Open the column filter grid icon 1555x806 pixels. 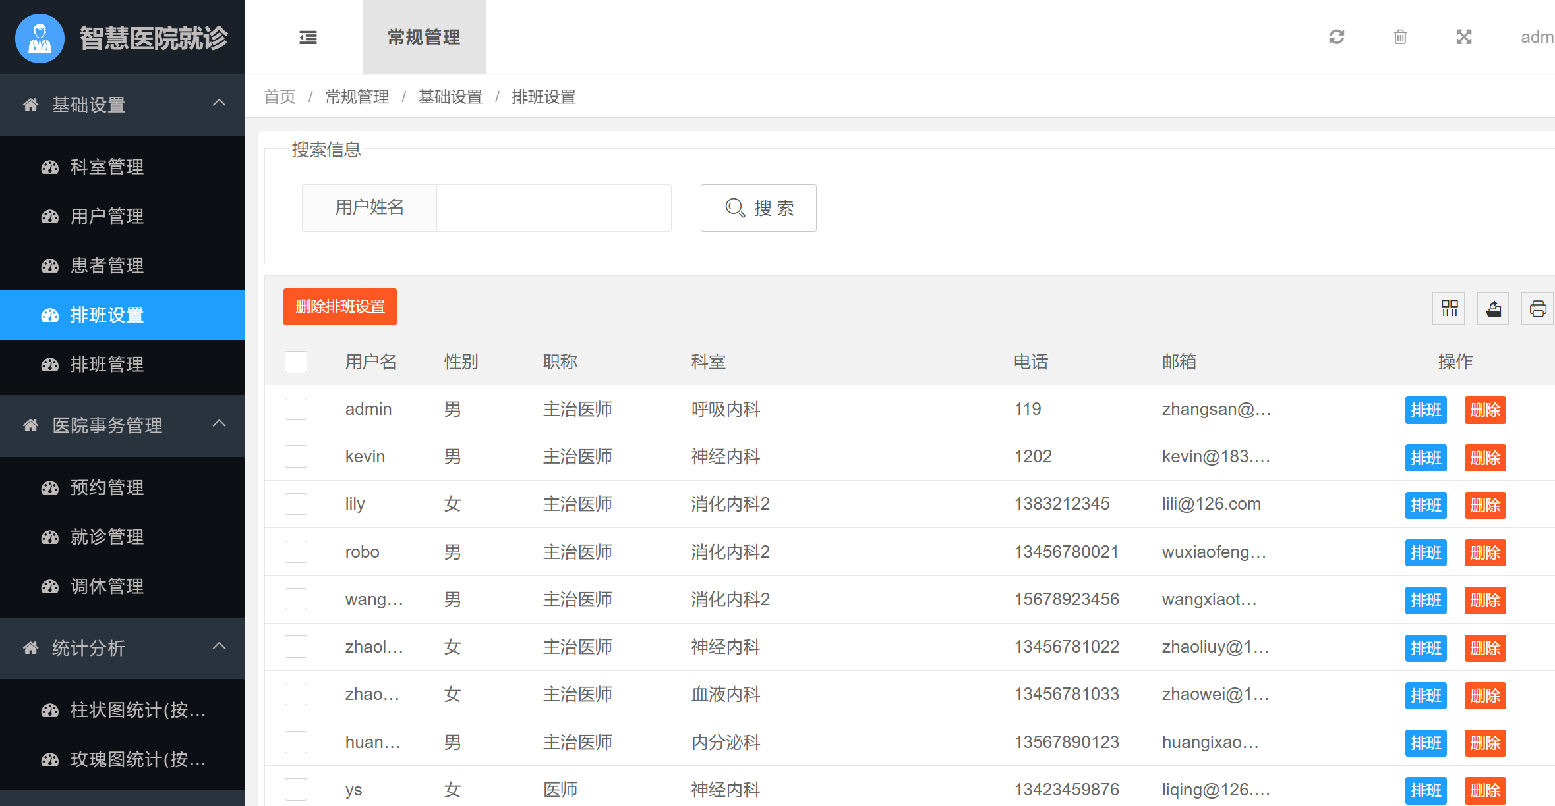click(x=1449, y=308)
